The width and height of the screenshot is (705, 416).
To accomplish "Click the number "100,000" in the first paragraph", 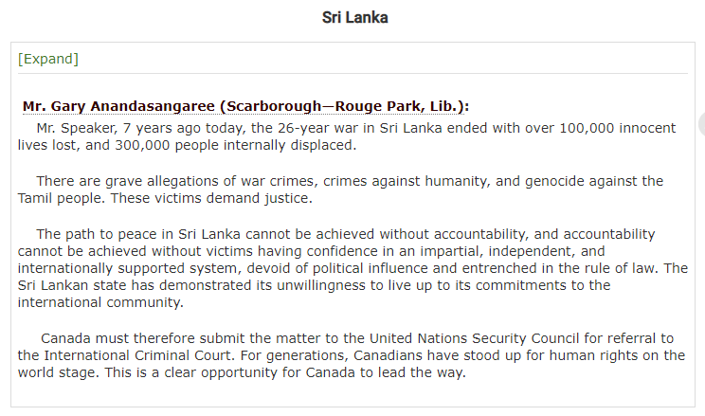I will click(x=587, y=128).
